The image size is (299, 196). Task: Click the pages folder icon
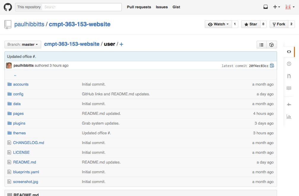[x=9, y=113]
